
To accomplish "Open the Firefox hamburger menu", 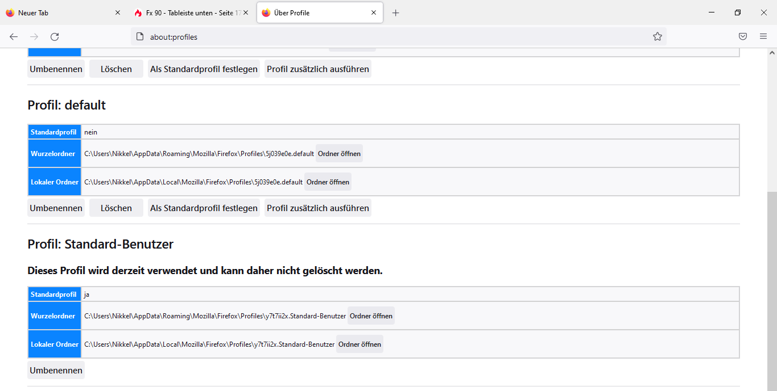I will (763, 37).
